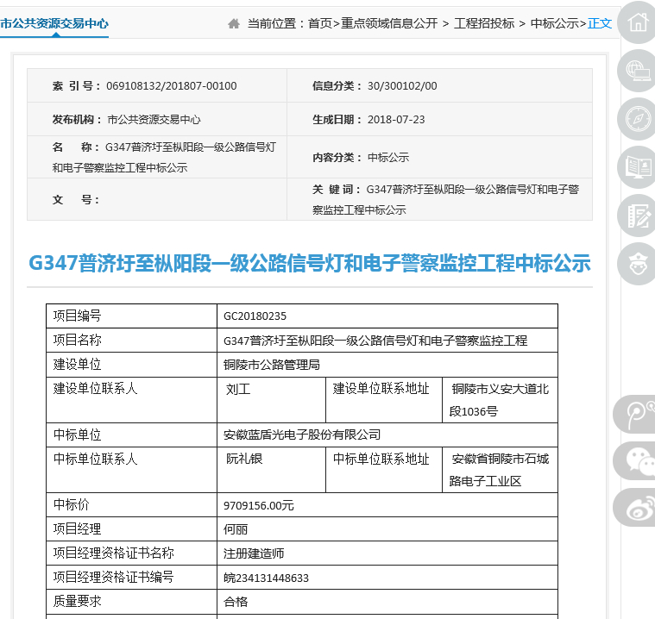This screenshot has height=619, width=655.
Task: Open the compass navigation sidebar icon
Action: (x=638, y=119)
